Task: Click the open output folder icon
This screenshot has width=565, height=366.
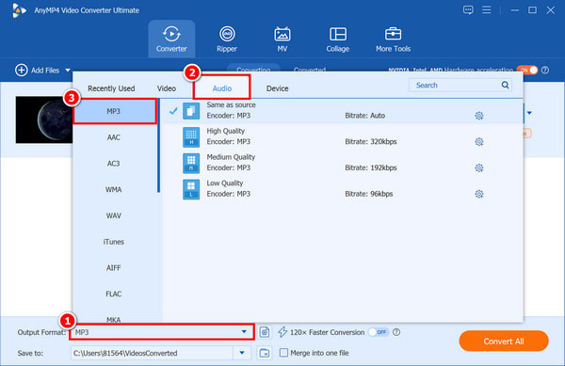Action: coord(265,353)
